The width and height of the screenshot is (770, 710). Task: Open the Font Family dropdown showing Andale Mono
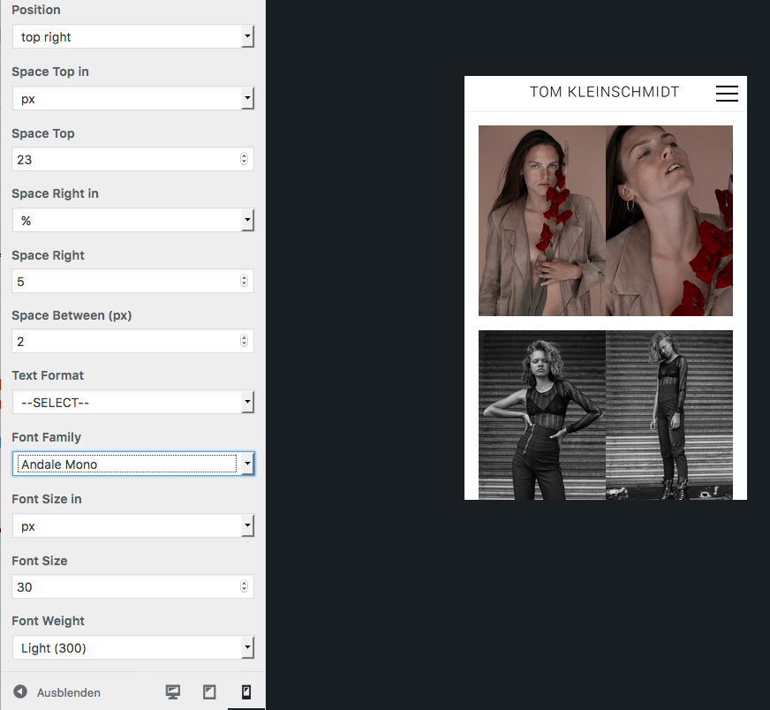coord(133,465)
